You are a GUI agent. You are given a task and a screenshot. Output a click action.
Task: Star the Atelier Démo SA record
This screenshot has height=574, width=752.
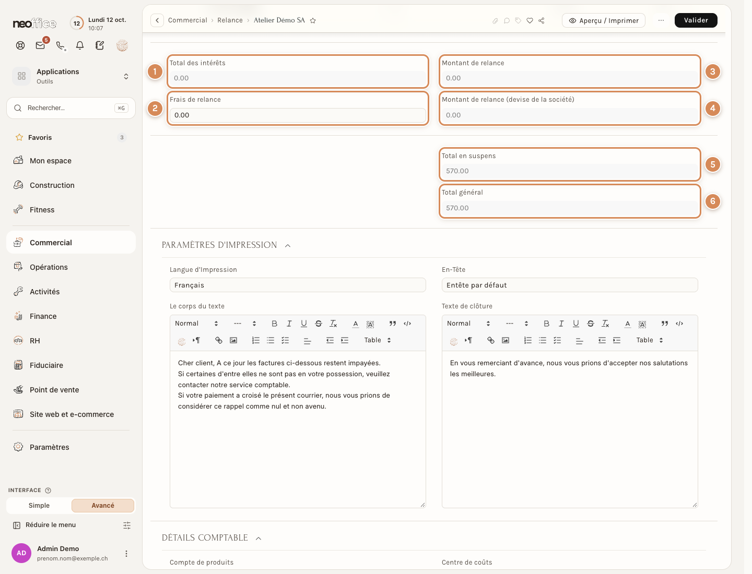pyautogui.click(x=313, y=20)
